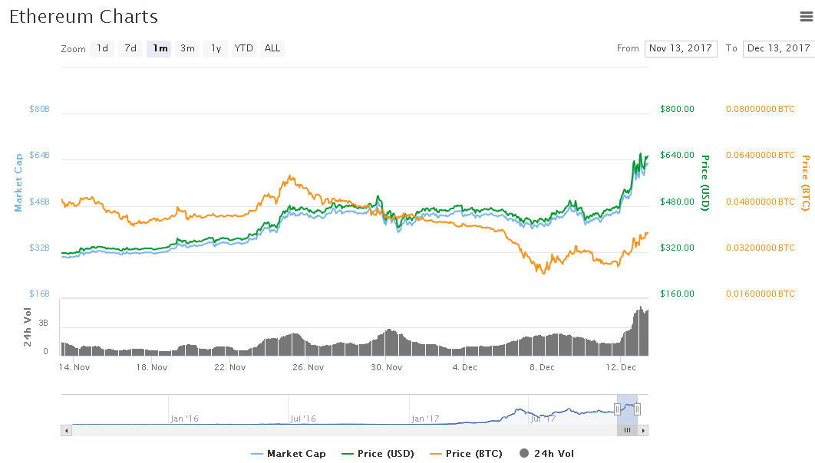Click the $80B market cap label
This screenshot has width=815, height=463.
39,109
